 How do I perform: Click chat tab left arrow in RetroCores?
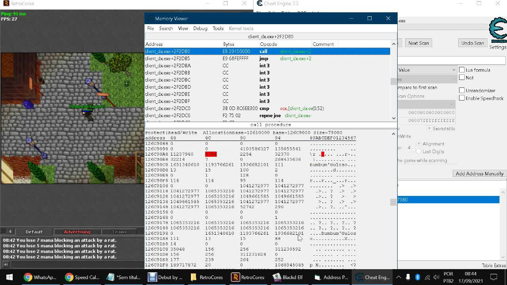(10, 232)
